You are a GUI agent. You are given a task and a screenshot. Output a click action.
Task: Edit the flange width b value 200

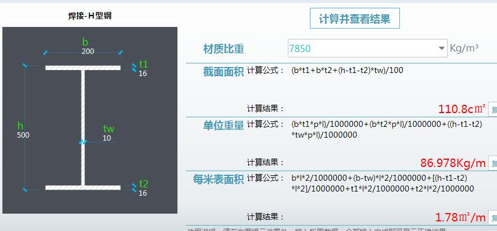[88, 51]
